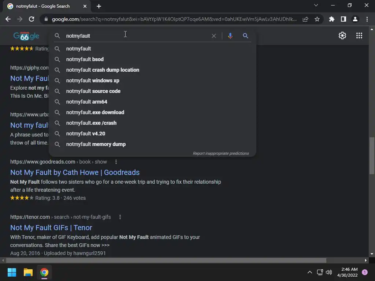Viewport: 375px width, 281px height.
Task: Close the notmyfalut Google Search tab
Action: [x=85, y=6]
